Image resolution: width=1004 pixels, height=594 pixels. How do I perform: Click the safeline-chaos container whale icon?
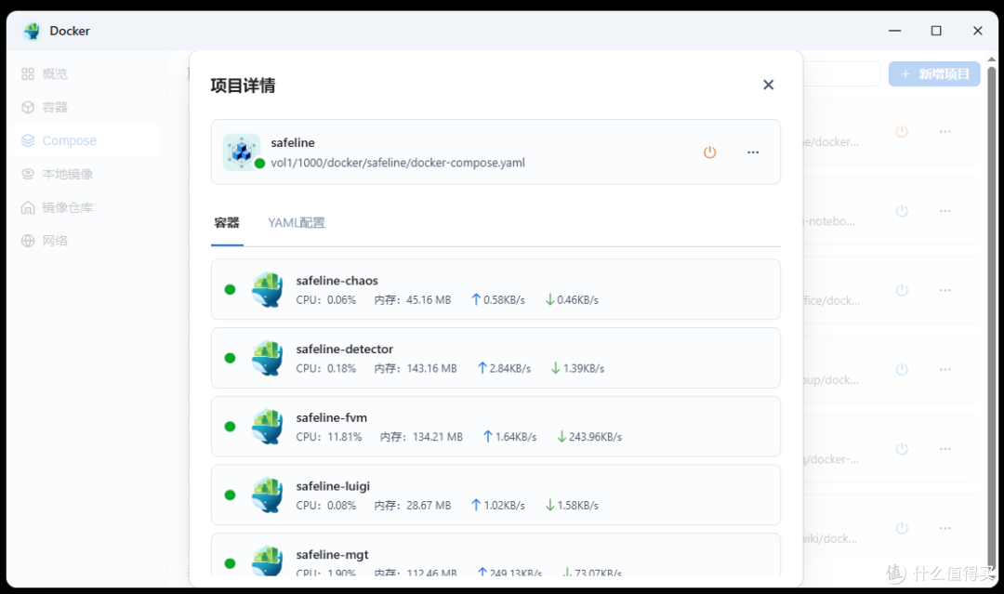point(267,289)
